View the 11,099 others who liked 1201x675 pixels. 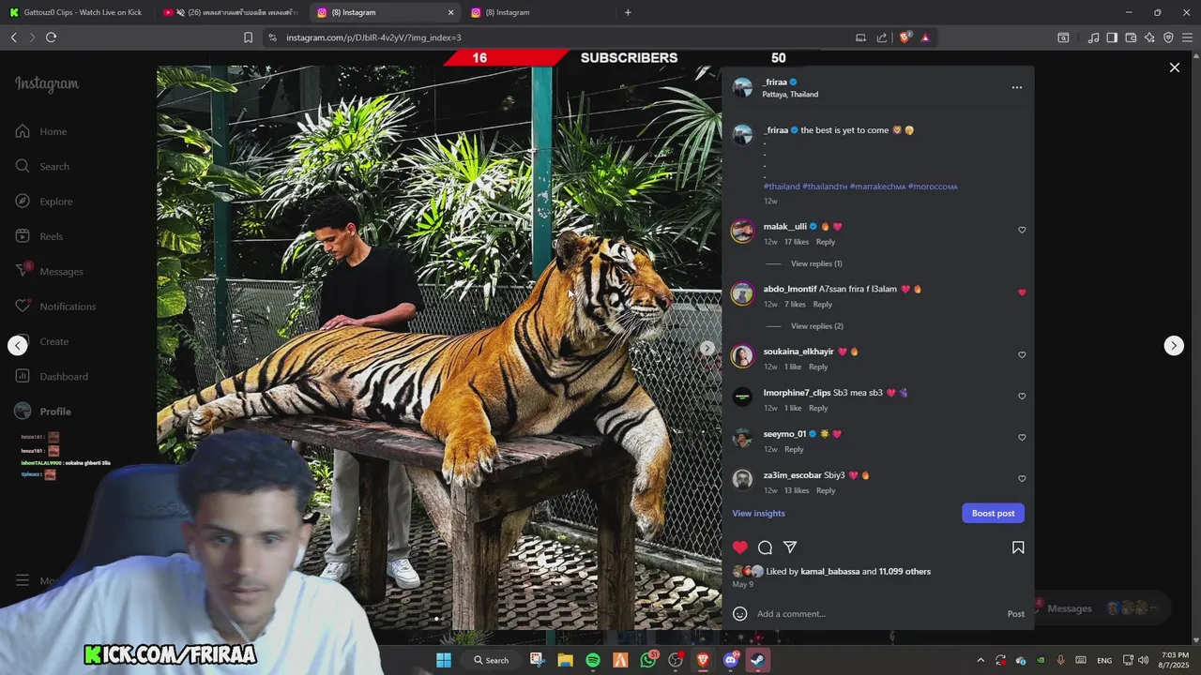point(905,571)
